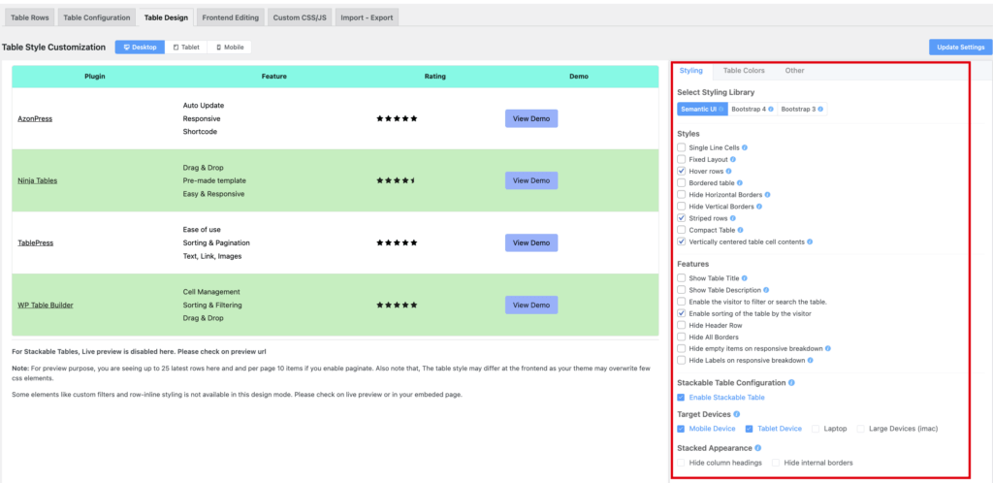Open the Ninja Tables link
993x483 pixels.
[38, 180]
